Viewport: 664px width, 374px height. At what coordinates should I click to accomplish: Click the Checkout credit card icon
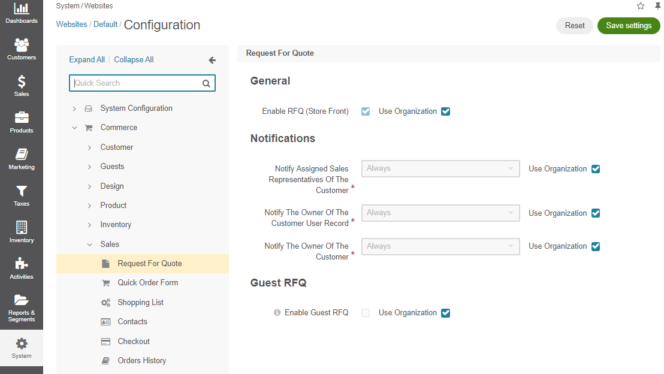click(x=106, y=342)
